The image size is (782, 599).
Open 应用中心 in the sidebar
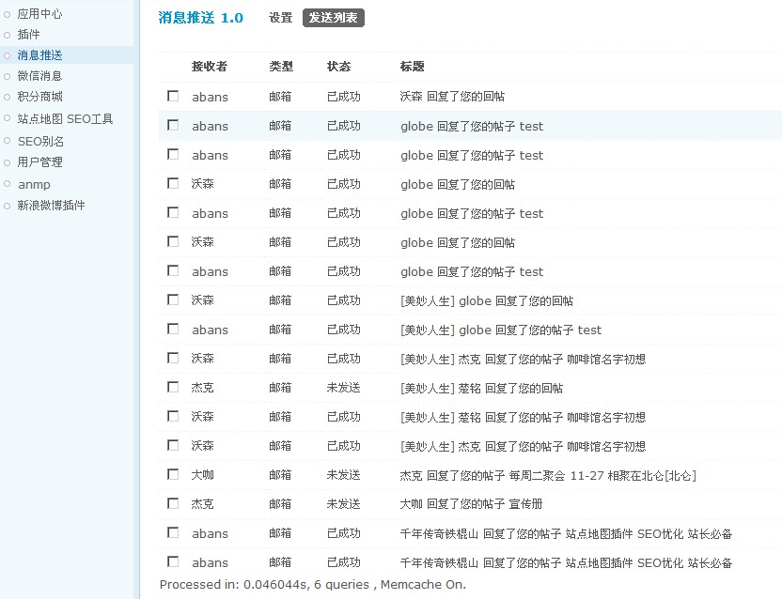[39, 14]
